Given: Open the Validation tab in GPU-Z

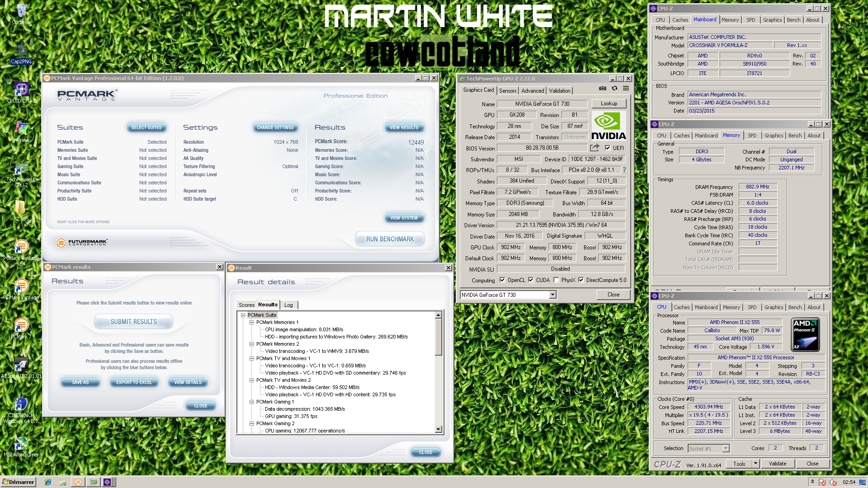Looking at the screenshot, I should pos(560,91).
